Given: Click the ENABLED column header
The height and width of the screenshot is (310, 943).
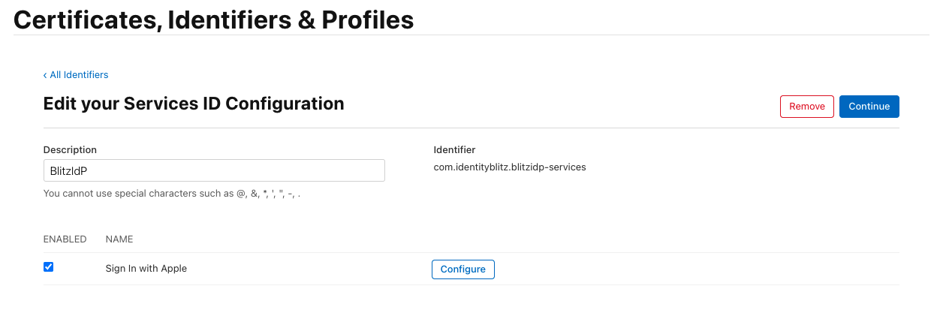Looking at the screenshot, I should (x=65, y=239).
